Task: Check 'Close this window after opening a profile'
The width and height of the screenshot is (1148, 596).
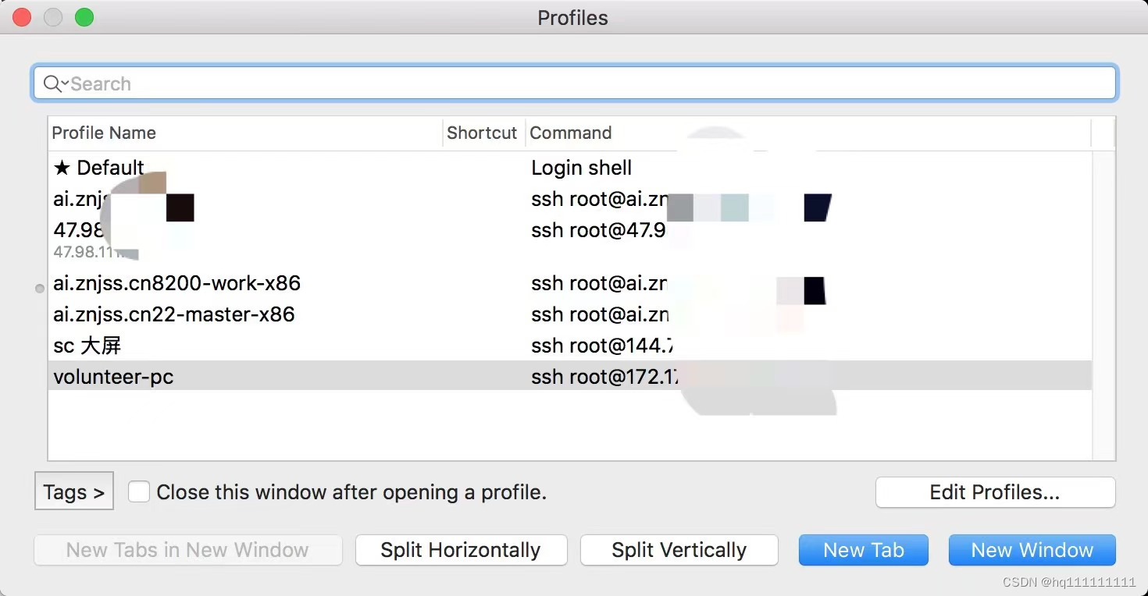Action: pos(139,491)
